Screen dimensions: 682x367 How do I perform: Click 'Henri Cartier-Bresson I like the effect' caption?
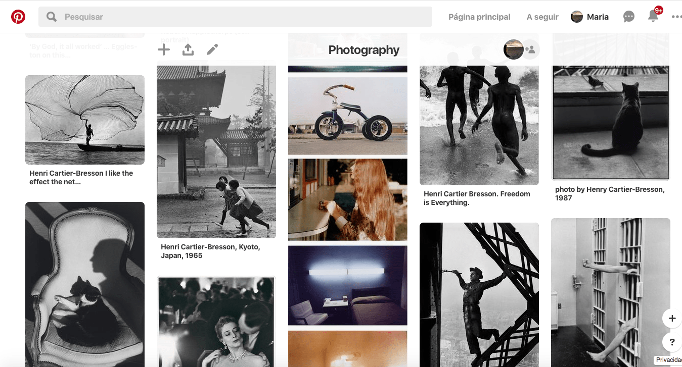(x=81, y=177)
